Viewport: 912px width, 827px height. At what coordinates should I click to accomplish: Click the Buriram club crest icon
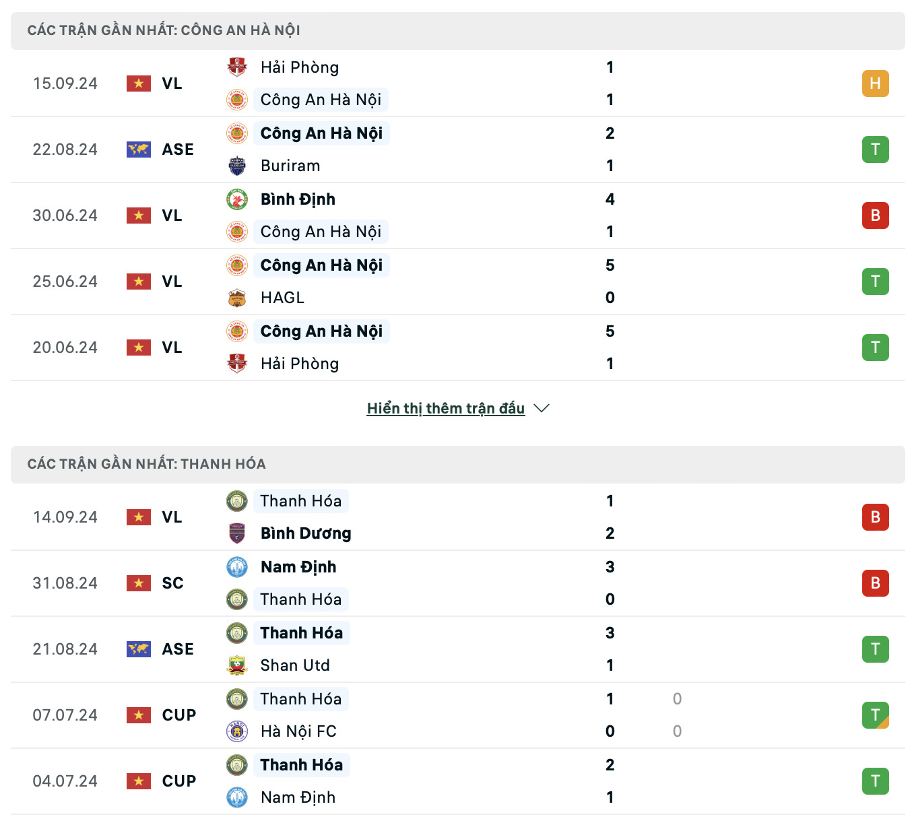click(237, 166)
